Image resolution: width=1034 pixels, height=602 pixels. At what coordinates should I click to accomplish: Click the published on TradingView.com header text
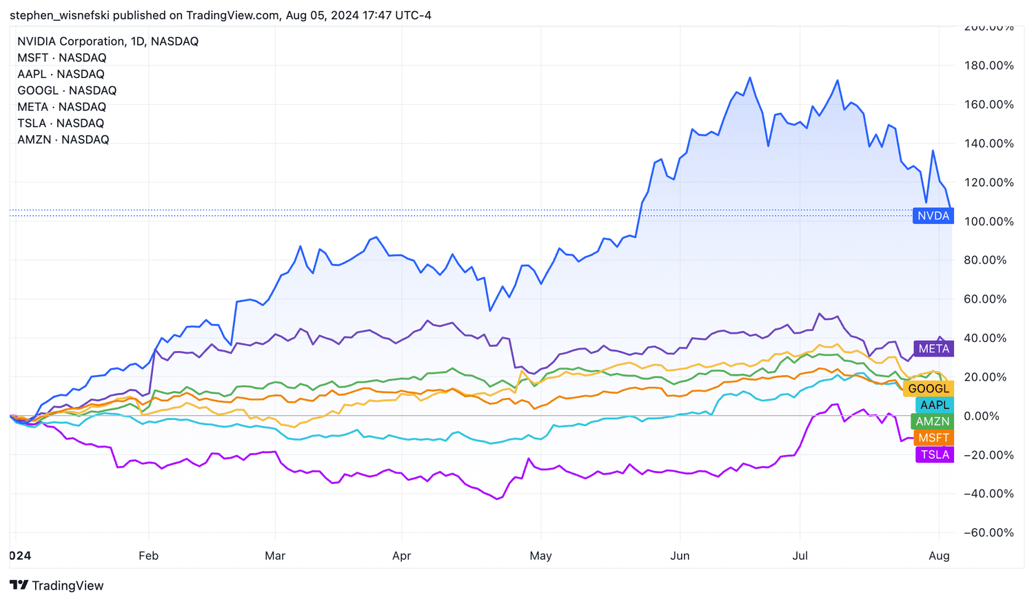pos(196,15)
